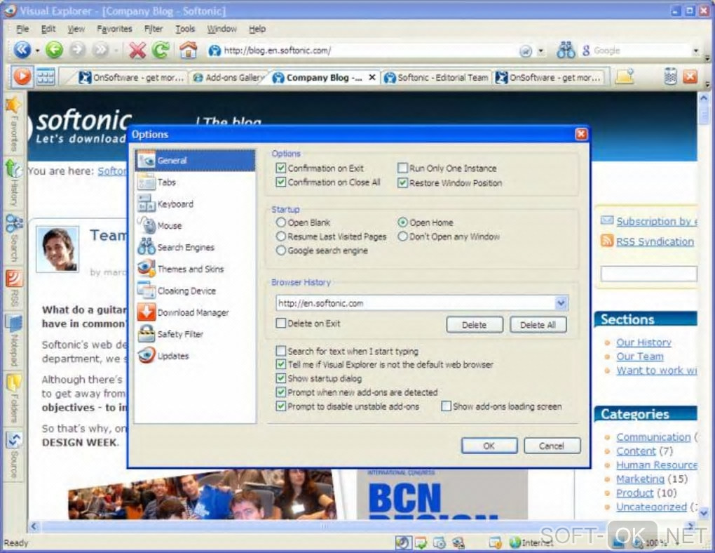Open the Marketing category link
Image resolution: width=715 pixels, height=553 pixels.
pos(640,479)
